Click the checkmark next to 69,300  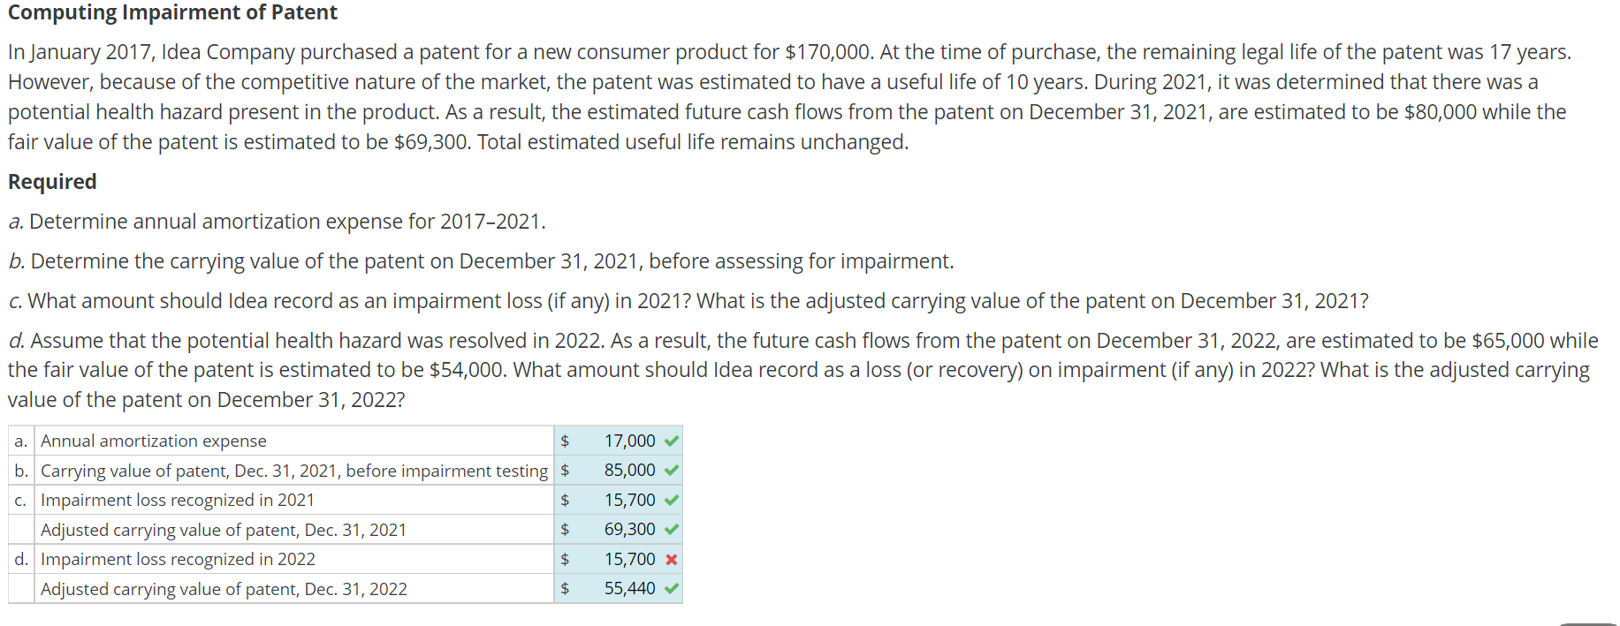pyautogui.click(x=672, y=529)
